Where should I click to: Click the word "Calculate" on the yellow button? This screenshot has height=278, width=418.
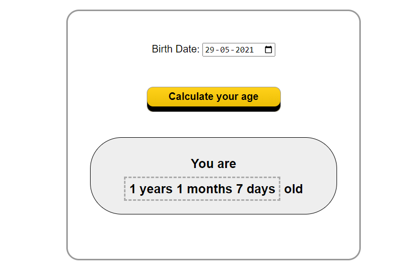coord(192,96)
